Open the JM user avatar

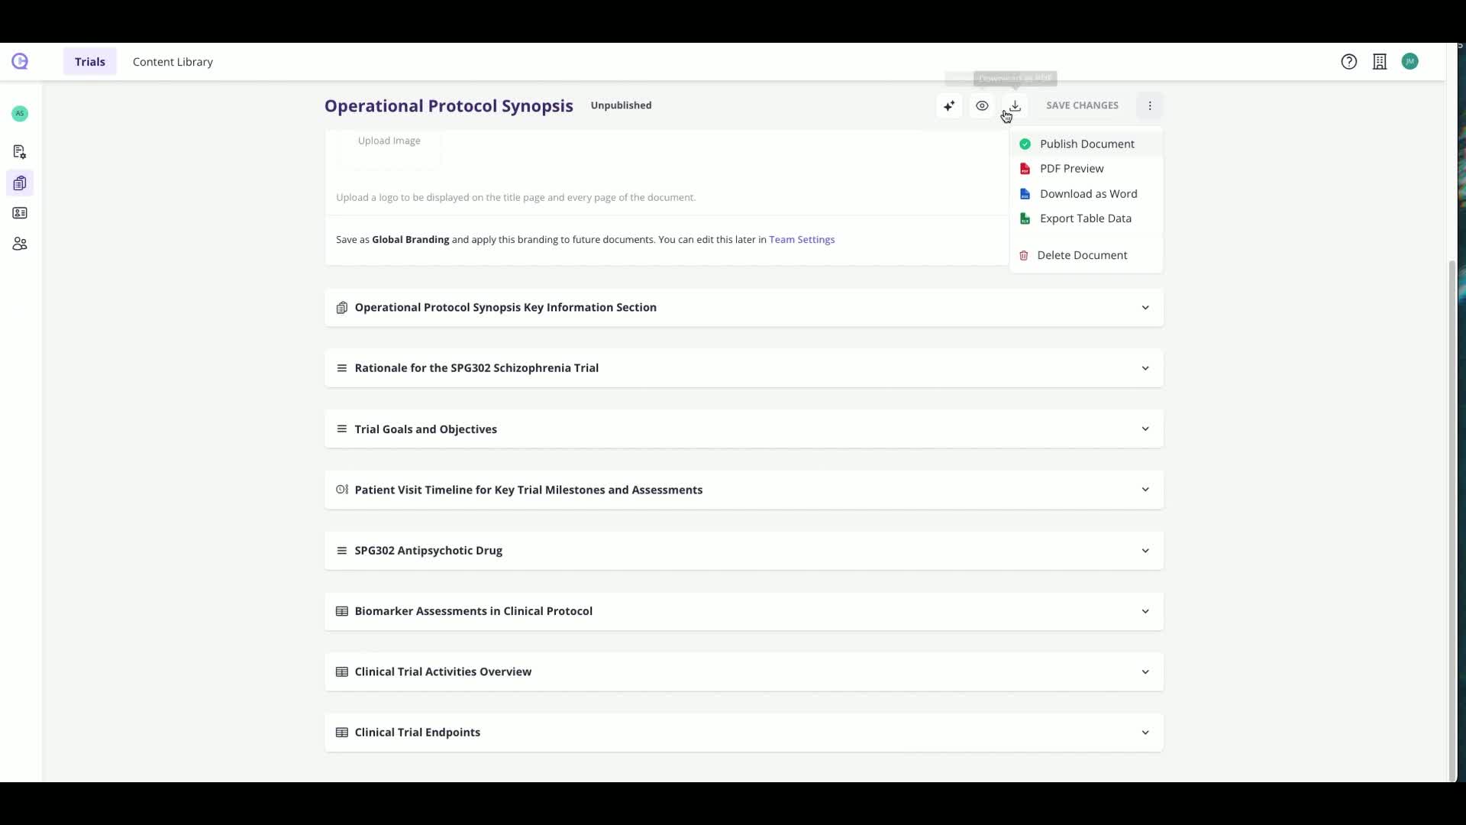pyautogui.click(x=1410, y=62)
